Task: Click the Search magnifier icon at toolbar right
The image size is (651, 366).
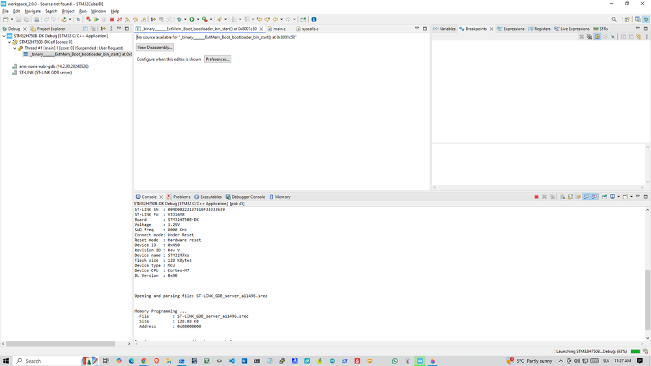Action: (x=614, y=19)
